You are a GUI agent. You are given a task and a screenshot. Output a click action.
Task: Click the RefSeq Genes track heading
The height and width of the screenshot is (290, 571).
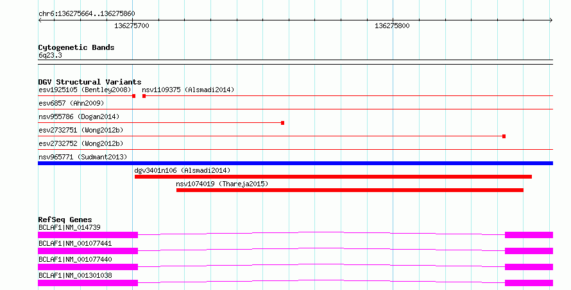pyautogui.click(x=65, y=220)
